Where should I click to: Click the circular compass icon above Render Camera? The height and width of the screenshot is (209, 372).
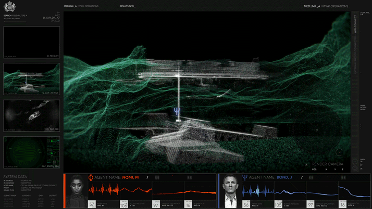coord(339,152)
